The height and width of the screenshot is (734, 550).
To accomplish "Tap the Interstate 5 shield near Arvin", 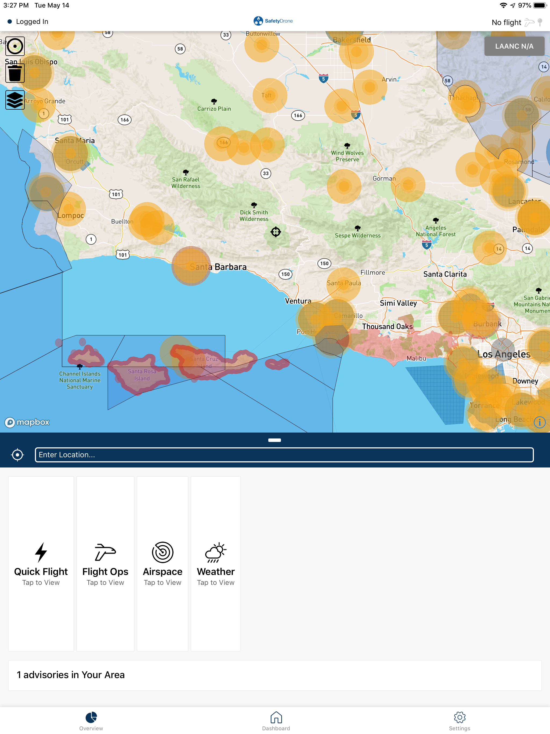I will (323, 79).
